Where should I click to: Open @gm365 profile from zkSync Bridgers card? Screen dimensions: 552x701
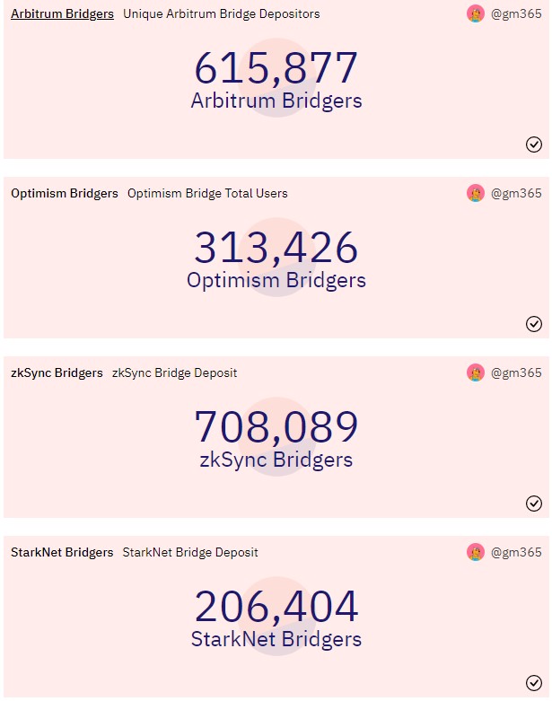[x=516, y=372]
